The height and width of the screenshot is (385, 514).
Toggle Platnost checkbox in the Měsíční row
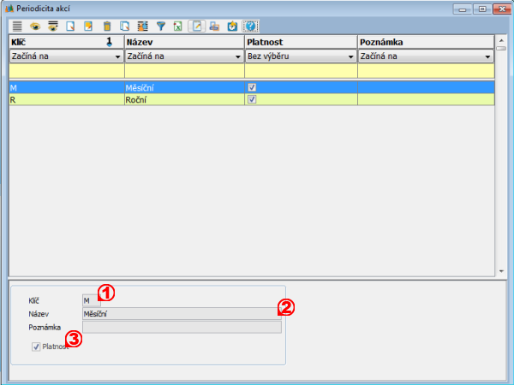(x=252, y=87)
